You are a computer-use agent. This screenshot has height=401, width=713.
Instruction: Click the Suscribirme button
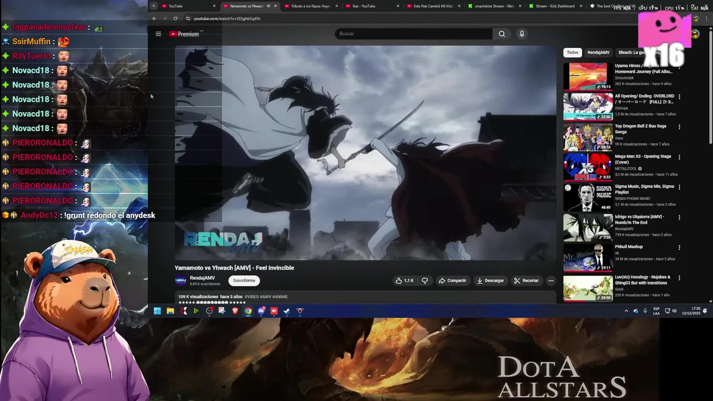[x=244, y=281]
